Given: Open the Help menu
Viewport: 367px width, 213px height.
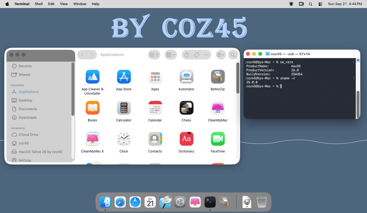Looking at the screenshot, I should pos(95,4).
